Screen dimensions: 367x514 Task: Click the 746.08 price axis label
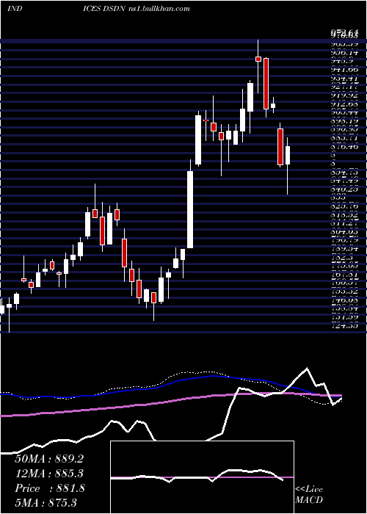344,300
